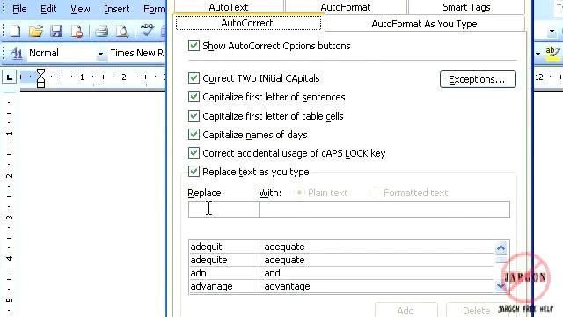Click the tab stop selector L icon

(x=10, y=77)
